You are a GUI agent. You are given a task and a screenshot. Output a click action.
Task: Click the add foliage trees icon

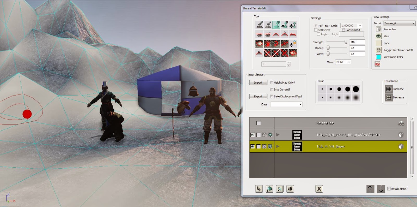(290, 189)
